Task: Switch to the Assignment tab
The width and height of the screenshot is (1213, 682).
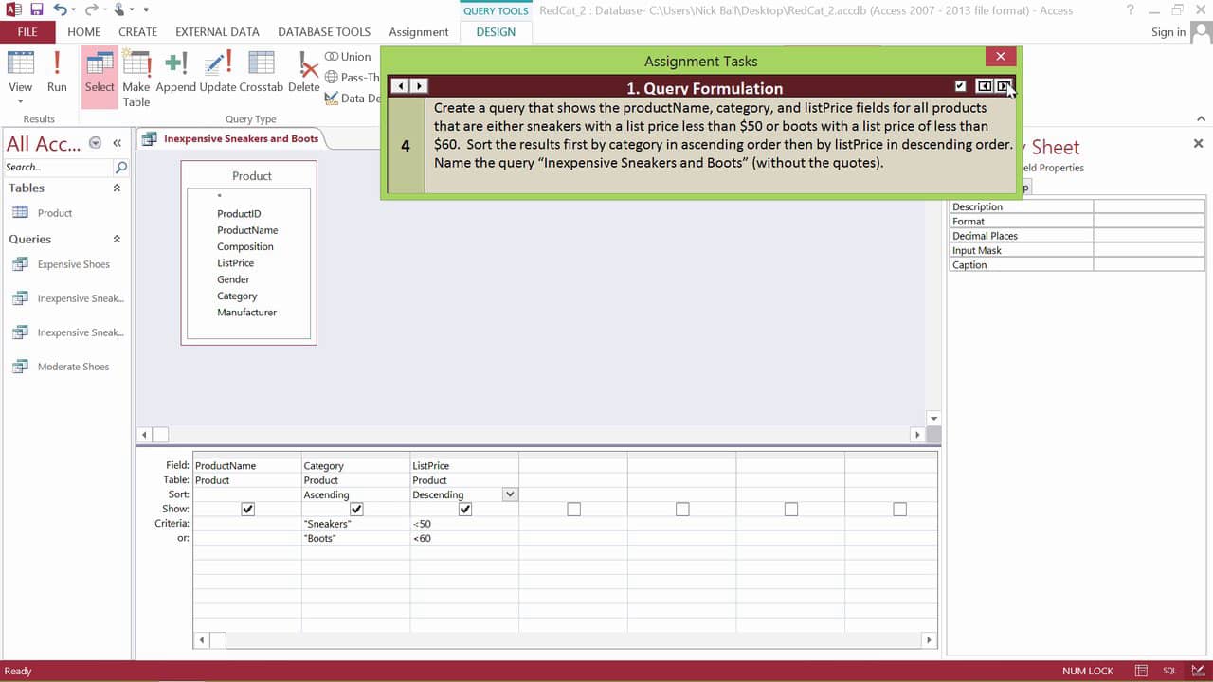Action: coord(419,31)
